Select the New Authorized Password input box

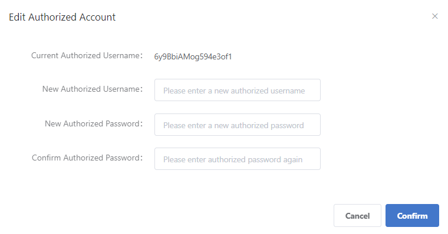tap(238, 125)
